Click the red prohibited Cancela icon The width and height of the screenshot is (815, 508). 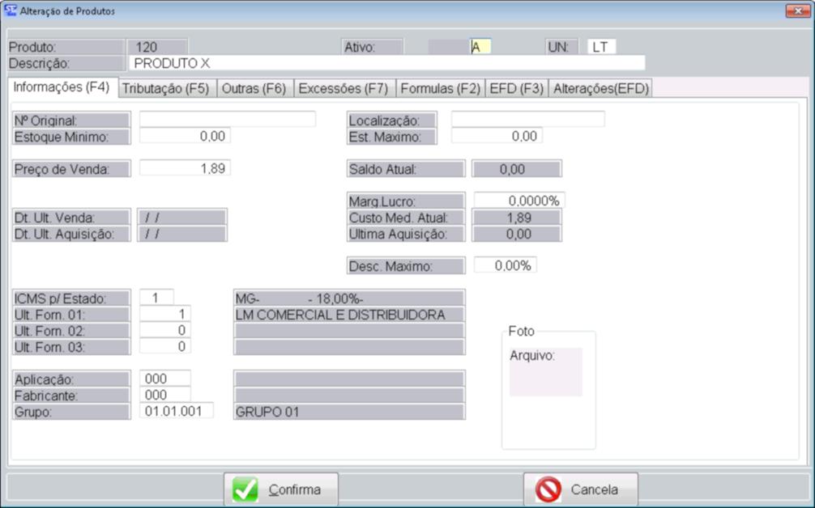[548, 489]
